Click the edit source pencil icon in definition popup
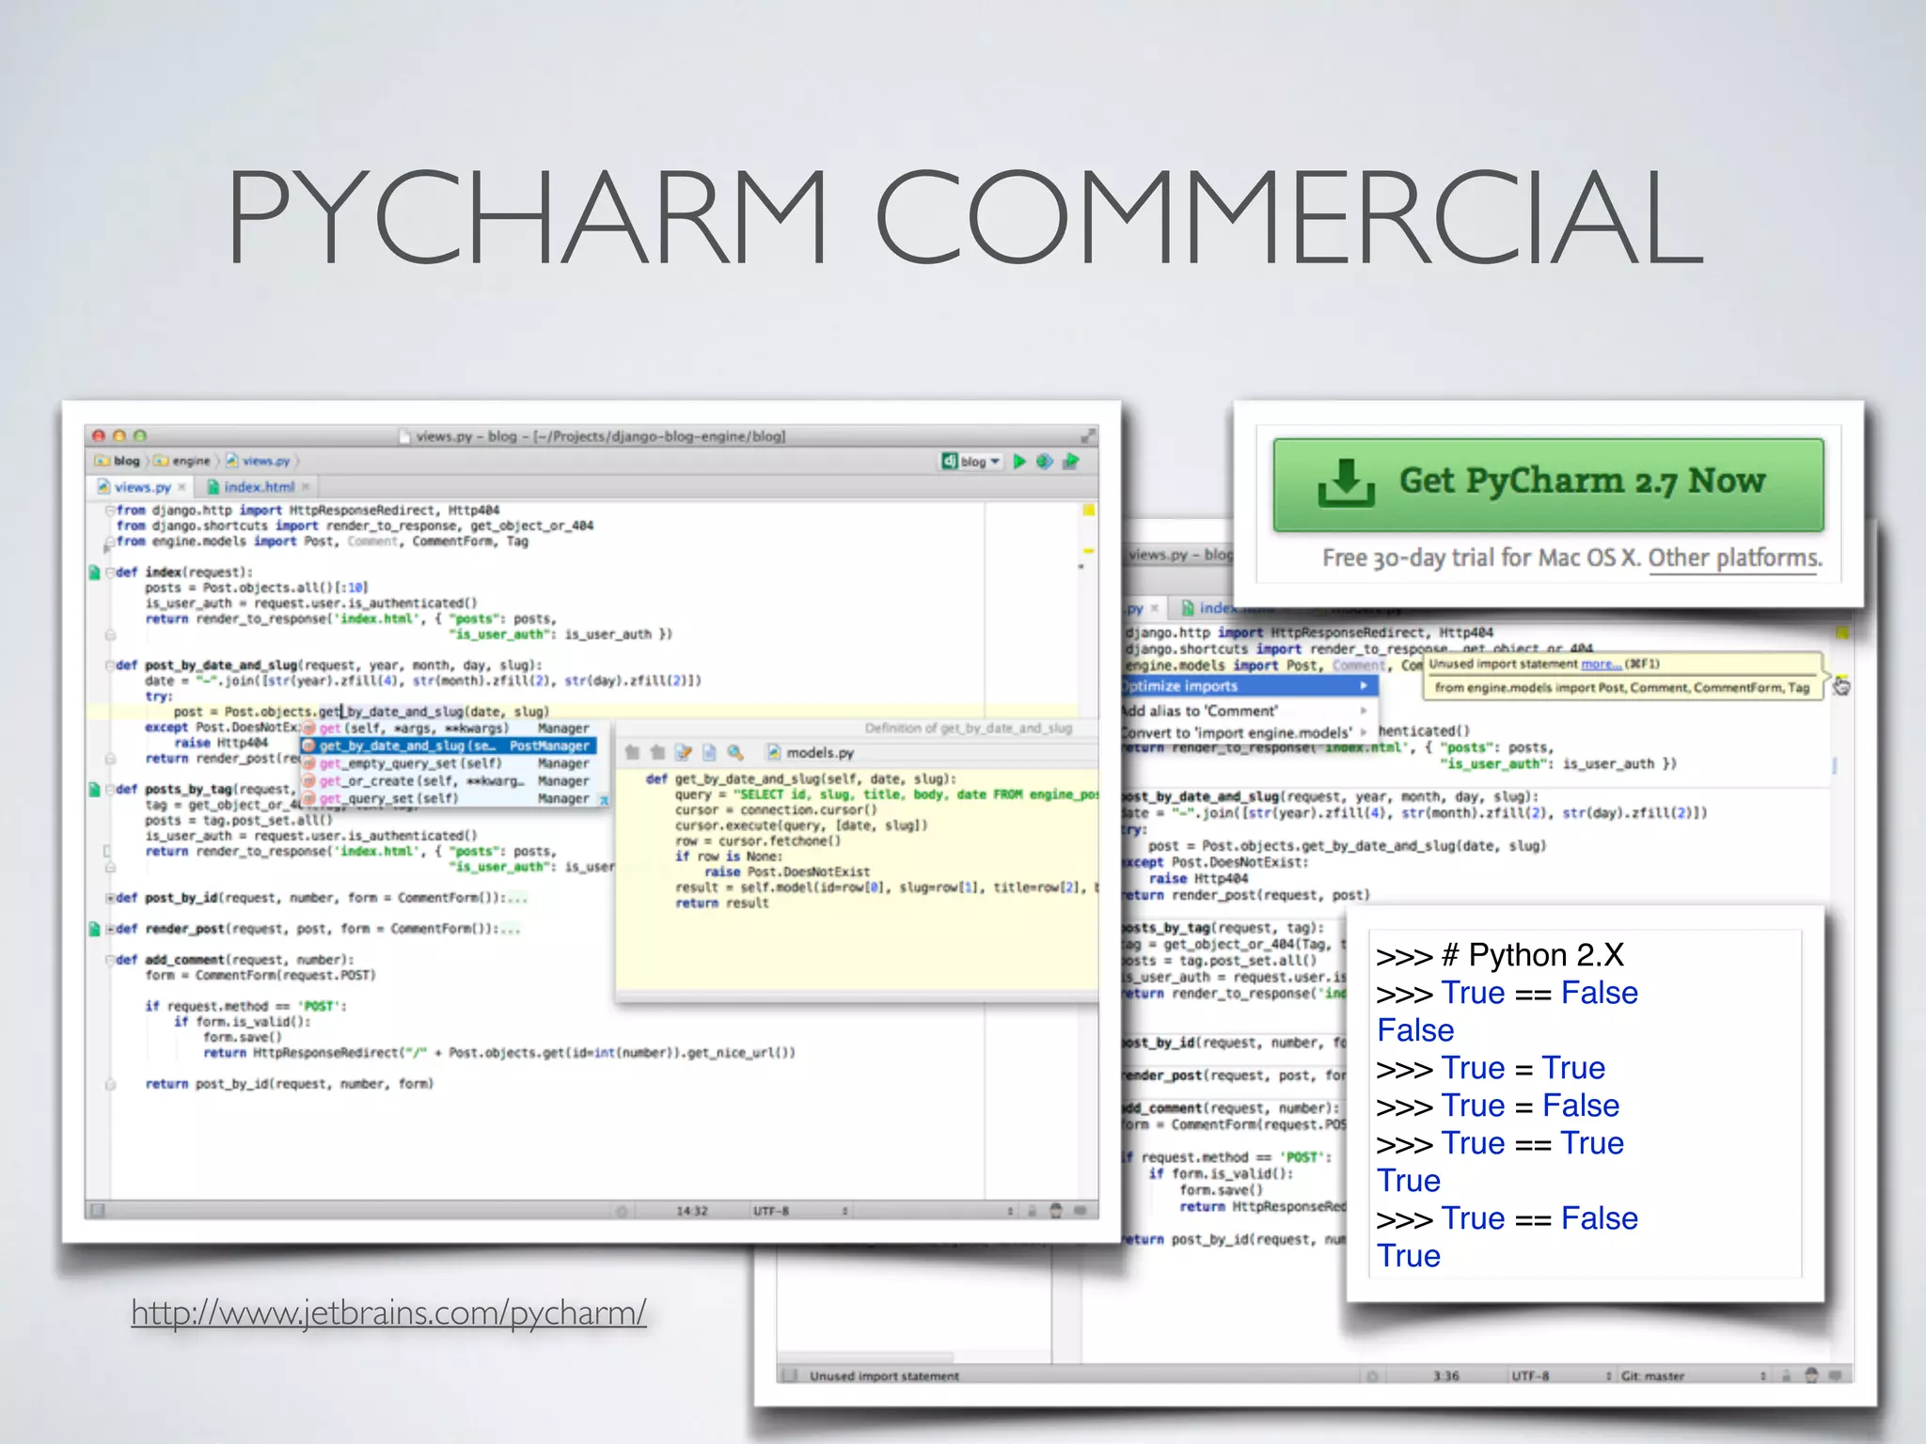The width and height of the screenshot is (1926, 1444). [x=684, y=752]
